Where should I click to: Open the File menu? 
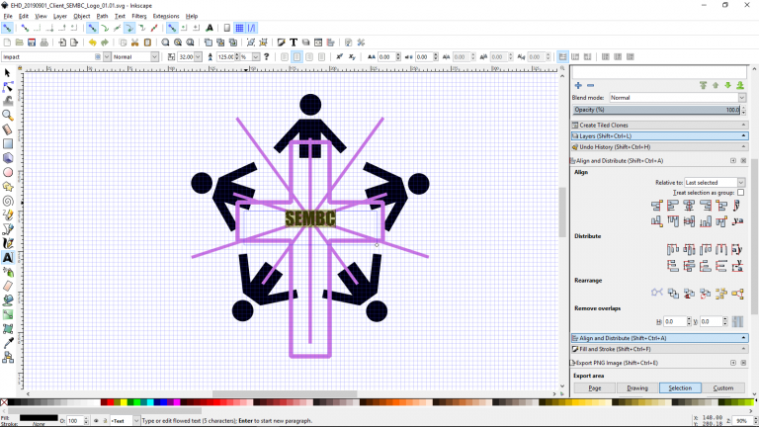click(8, 16)
